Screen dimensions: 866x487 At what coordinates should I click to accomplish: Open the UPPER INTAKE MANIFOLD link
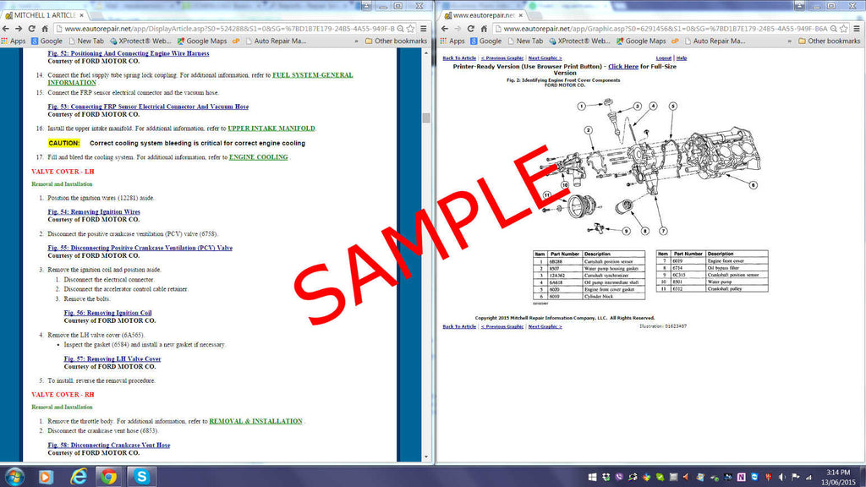(x=271, y=129)
